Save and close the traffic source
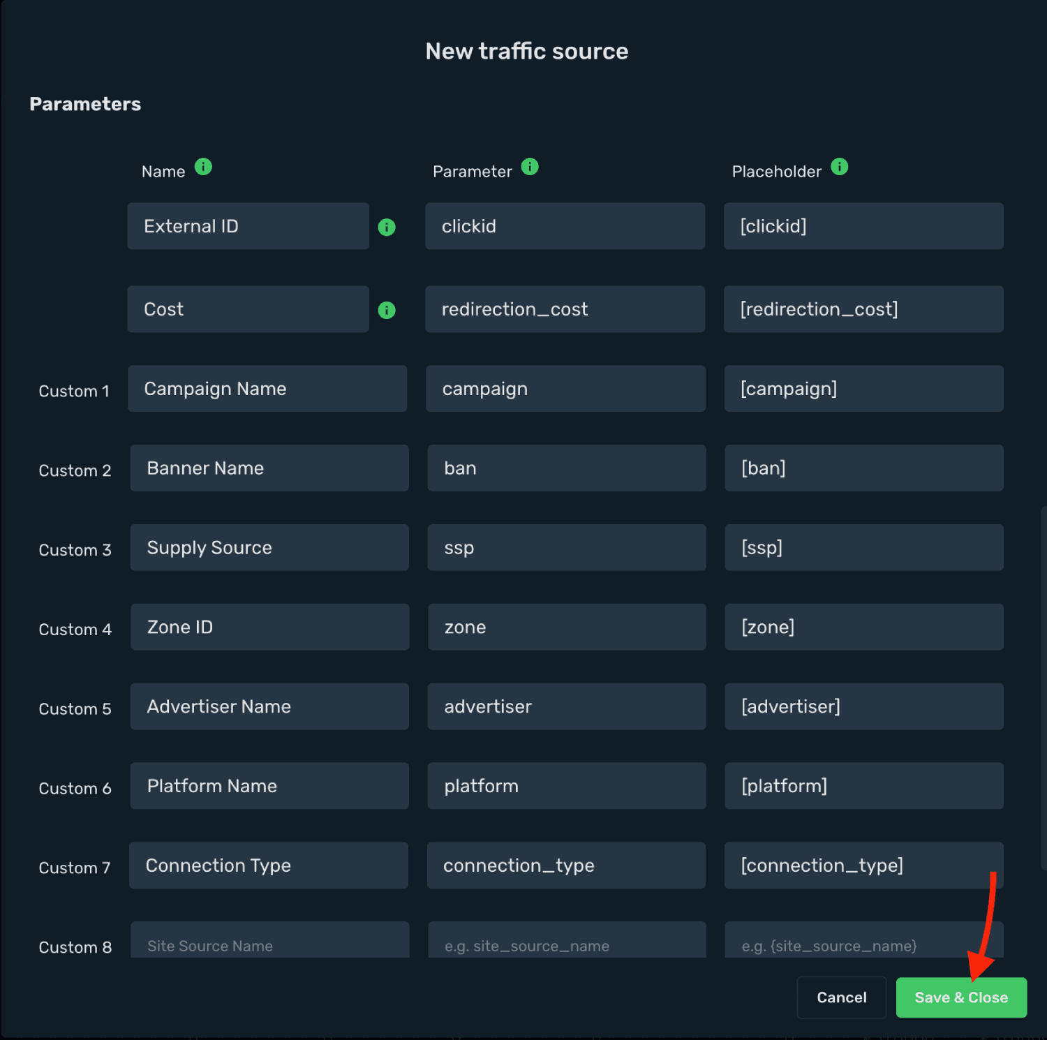The width and height of the screenshot is (1047, 1040). click(961, 997)
